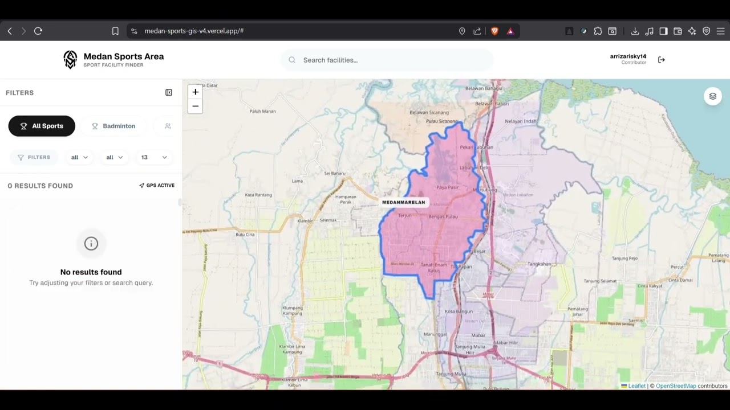
Task: Click the music note playlist icon
Action: point(649,31)
